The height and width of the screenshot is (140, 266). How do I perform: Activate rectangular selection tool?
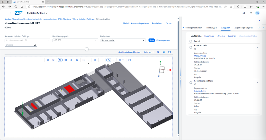pos(102,60)
